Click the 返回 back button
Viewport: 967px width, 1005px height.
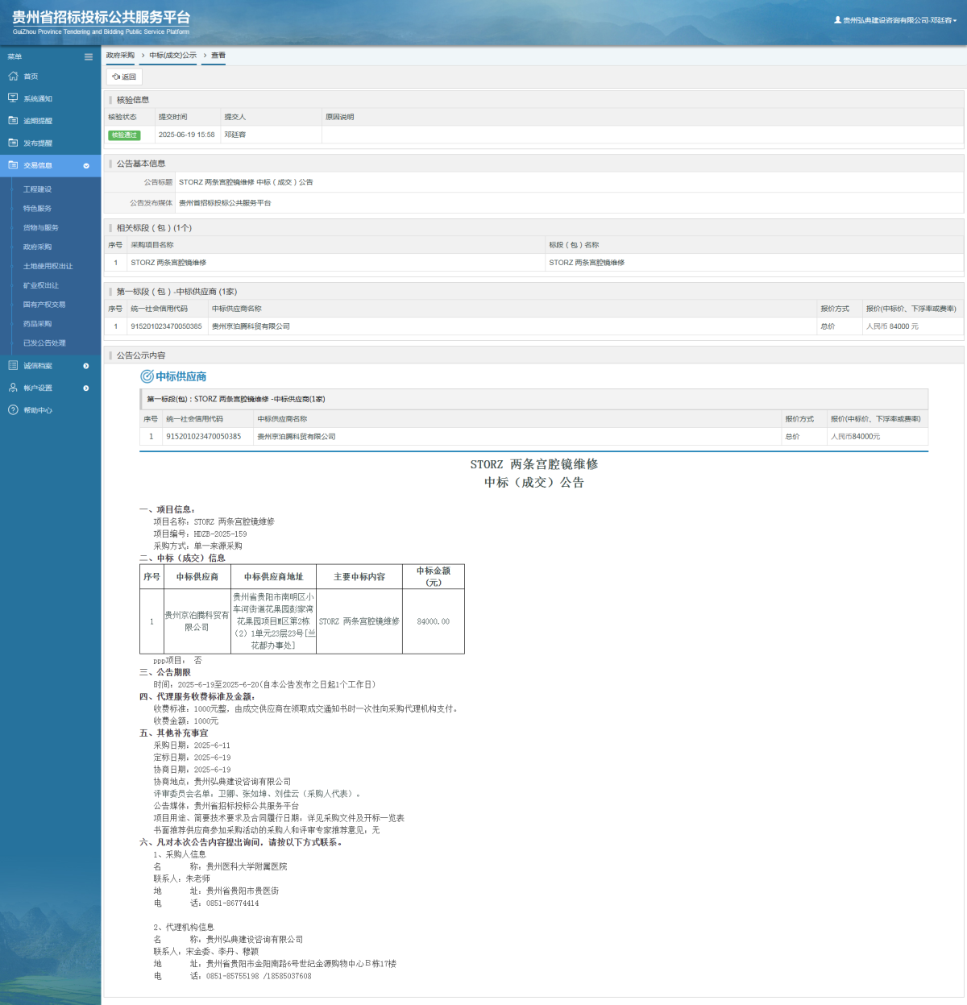124,77
